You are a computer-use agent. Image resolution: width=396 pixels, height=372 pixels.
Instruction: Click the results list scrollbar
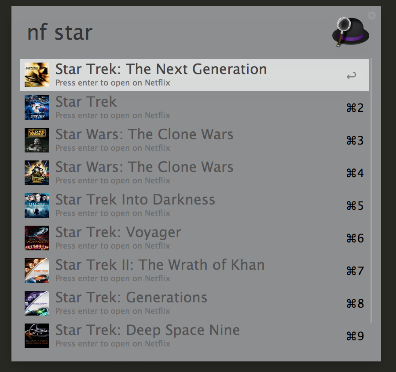coord(372,190)
